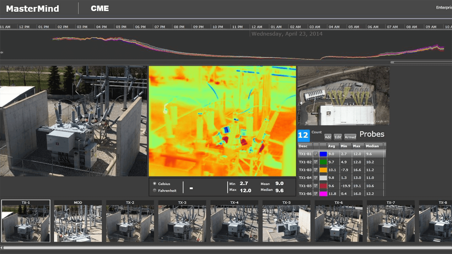The height and width of the screenshot is (254, 452).
Task: Select the Celsius radio button
Action: coord(154,184)
